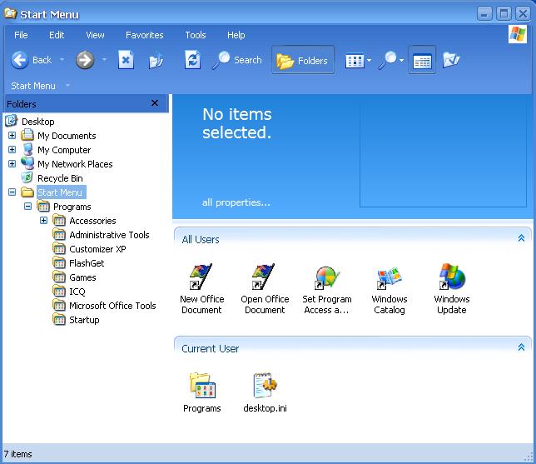The width and height of the screenshot is (536, 464).
Task: Click the window resize grip corner
Action: tap(529, 457)
